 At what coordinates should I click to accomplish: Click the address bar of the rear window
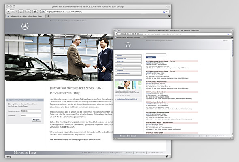[104, 11]
